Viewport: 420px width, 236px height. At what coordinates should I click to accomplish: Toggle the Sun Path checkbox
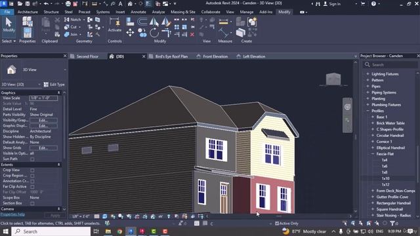pos(32,159)
